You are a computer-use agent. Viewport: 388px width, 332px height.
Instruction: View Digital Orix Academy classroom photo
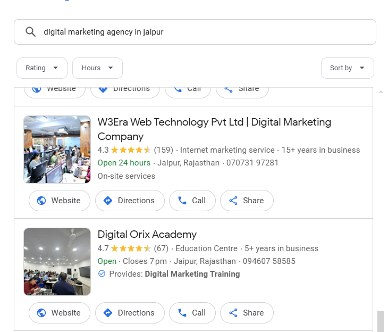click(57, 262)
